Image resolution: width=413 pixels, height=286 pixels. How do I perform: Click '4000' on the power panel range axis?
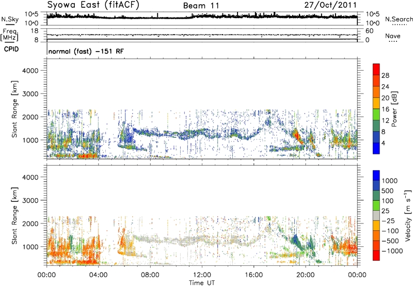pyautogui.click(x=30, y=71)
